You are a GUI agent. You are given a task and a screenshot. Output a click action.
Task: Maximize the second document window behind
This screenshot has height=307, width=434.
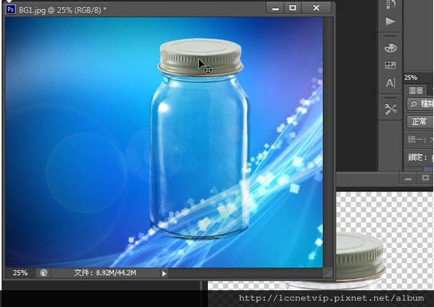point(425,178)
